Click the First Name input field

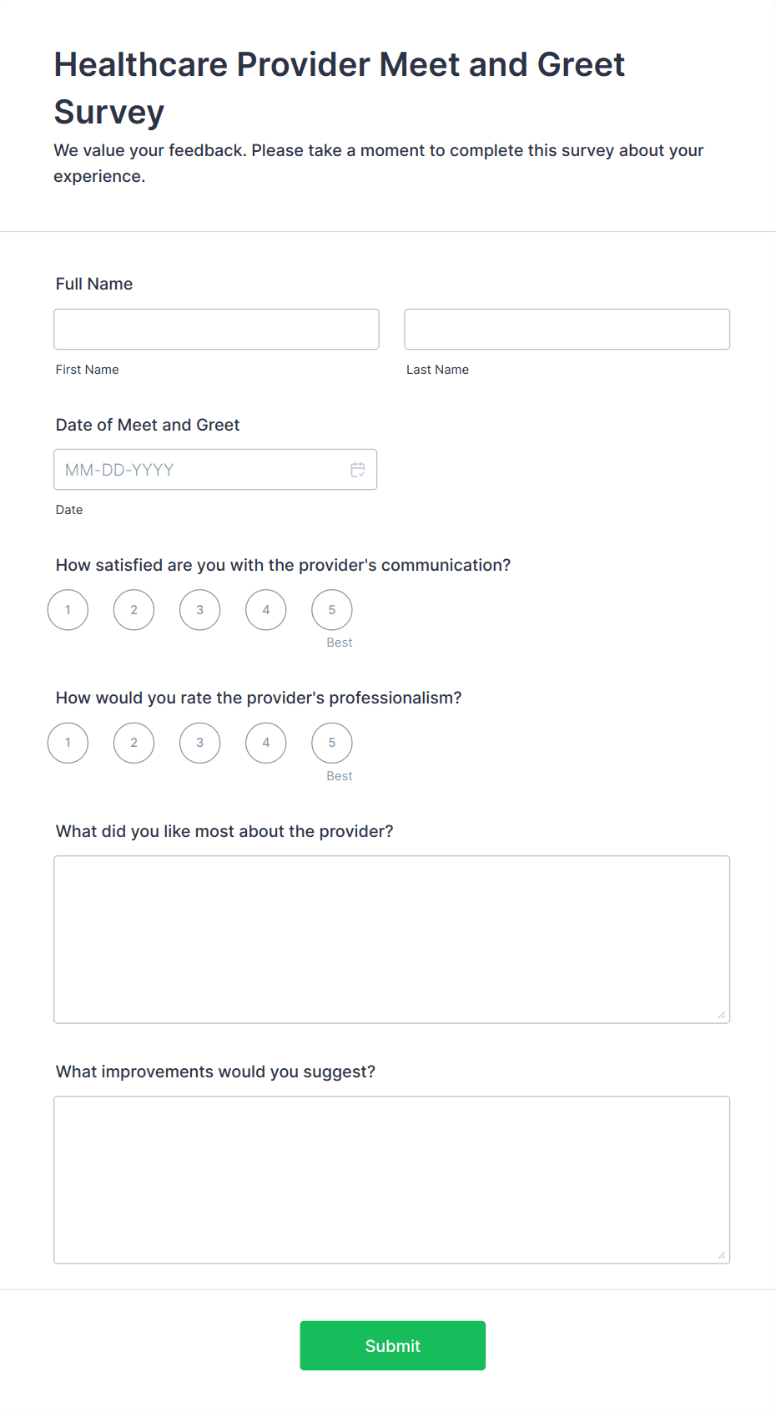tap(216, 330)
